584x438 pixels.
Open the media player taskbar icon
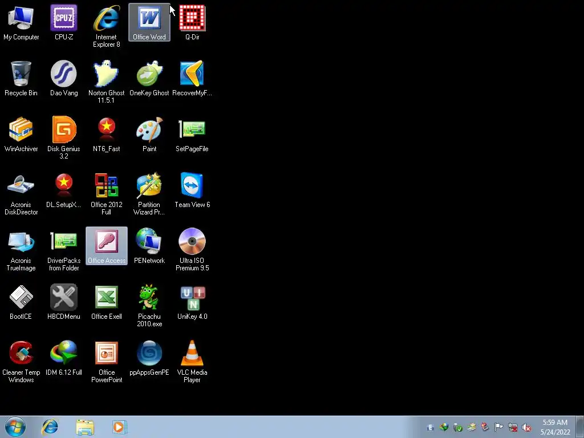pos(120,427)
